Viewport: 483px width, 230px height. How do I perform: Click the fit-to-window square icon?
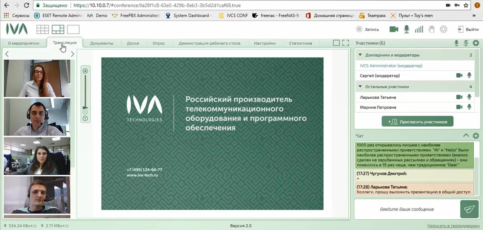[x=336, y=43]
